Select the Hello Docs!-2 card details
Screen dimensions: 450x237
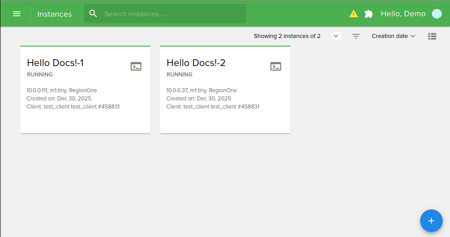(x=213, y=99)
